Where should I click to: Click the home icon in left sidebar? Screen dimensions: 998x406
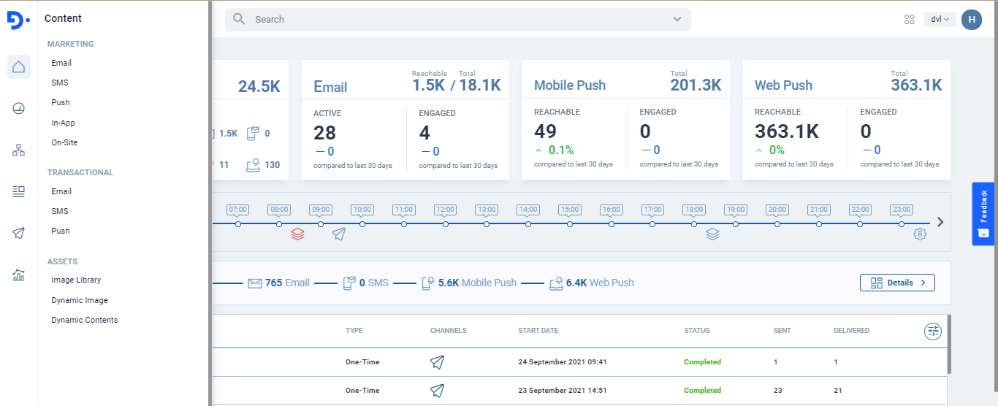click(19, 67)
